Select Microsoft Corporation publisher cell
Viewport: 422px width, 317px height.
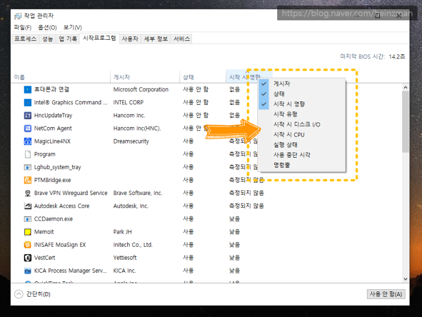point(141,90)
